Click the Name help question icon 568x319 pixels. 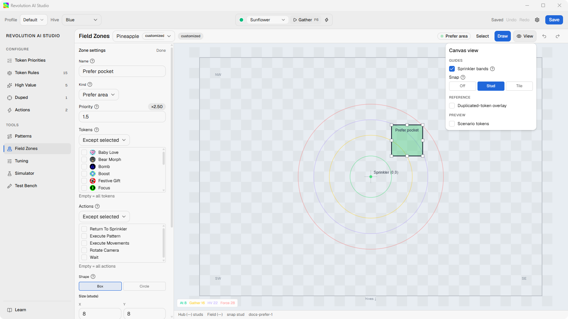coord(92,61)
